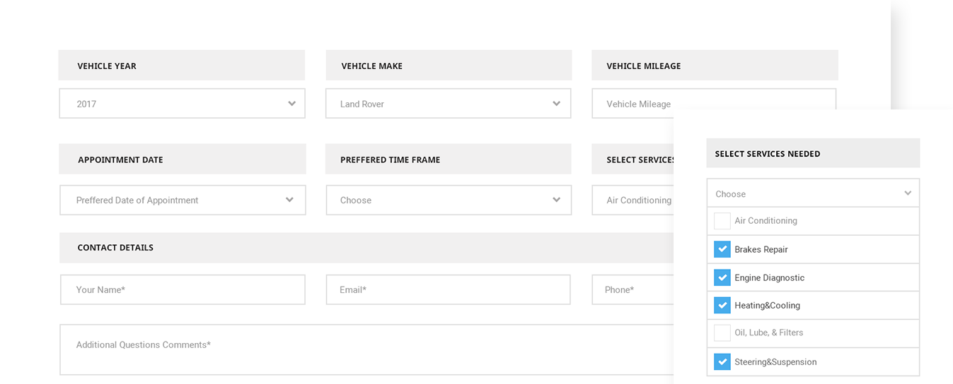Expand the Preferred Time Frame Choose dropdown
Screen dimensions: 953x384
tap(448, 200)
